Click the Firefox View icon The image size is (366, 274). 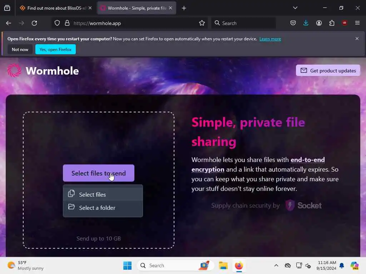[7, 8]
